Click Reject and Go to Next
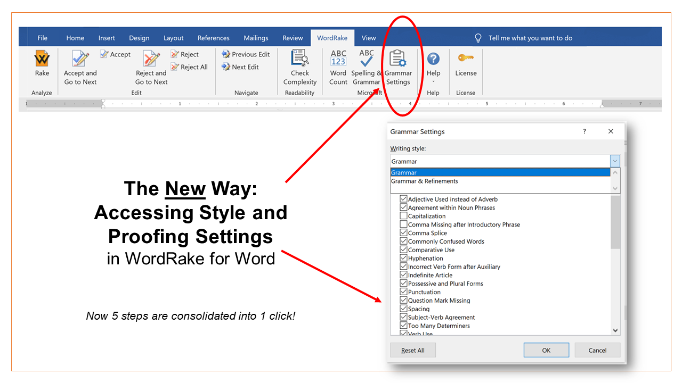This screenshot has height=383, width=682. pyautogui.click(x=151, y=68)
